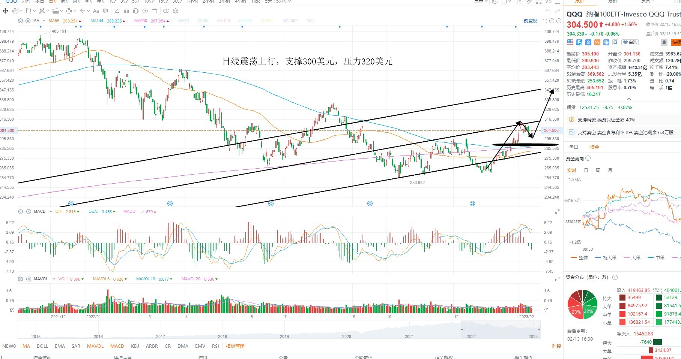The height and width of the screenshot is (359, 681).
Task: Zoom in the chart with plus icon
Action: 558,21
